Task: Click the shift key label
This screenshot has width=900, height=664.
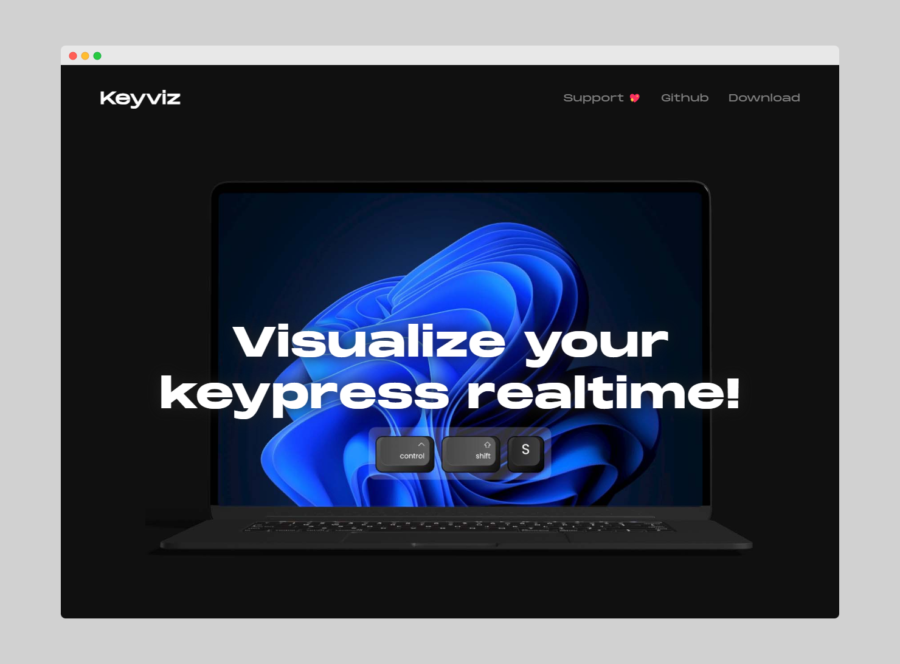Action: click(x=483, y=456)
